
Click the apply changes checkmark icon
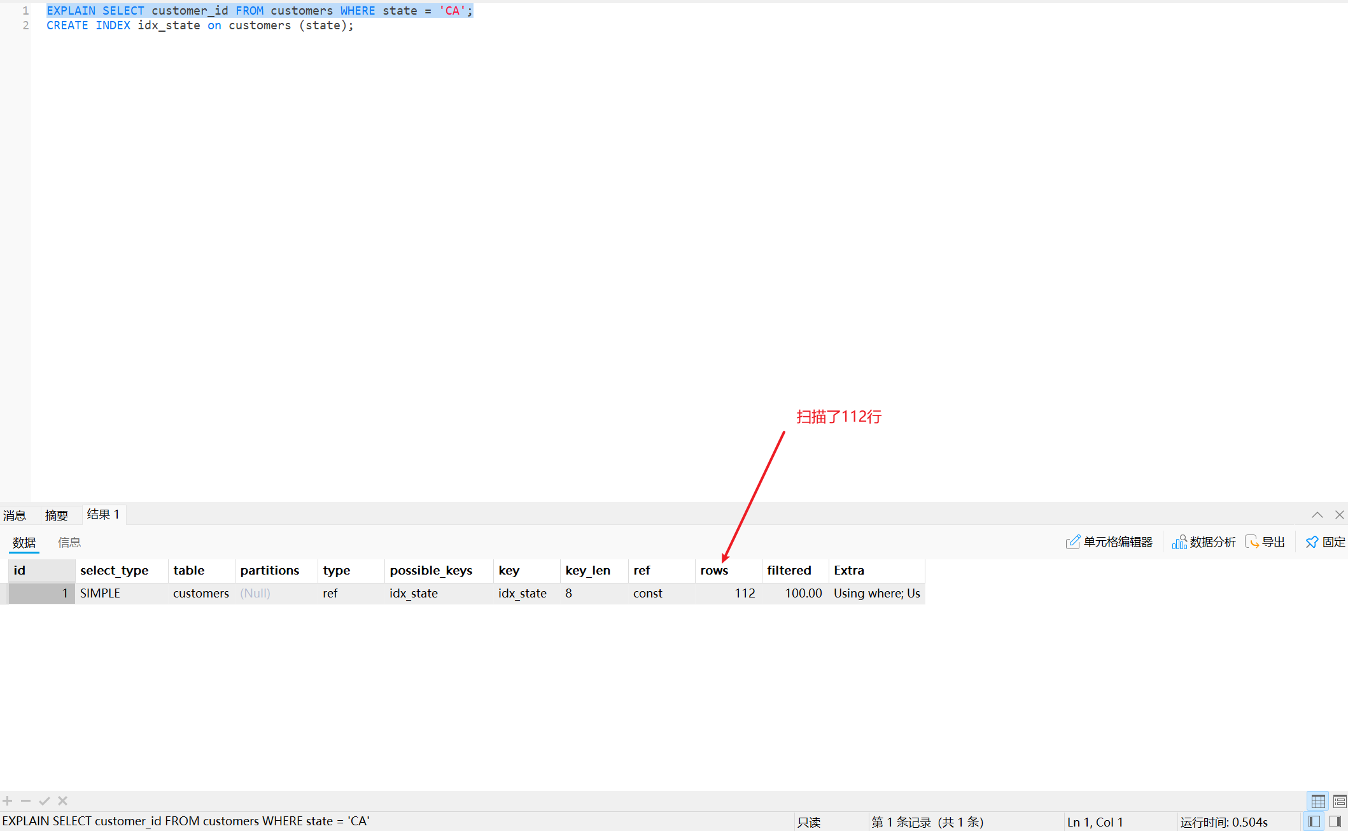[x=44, y=801]
